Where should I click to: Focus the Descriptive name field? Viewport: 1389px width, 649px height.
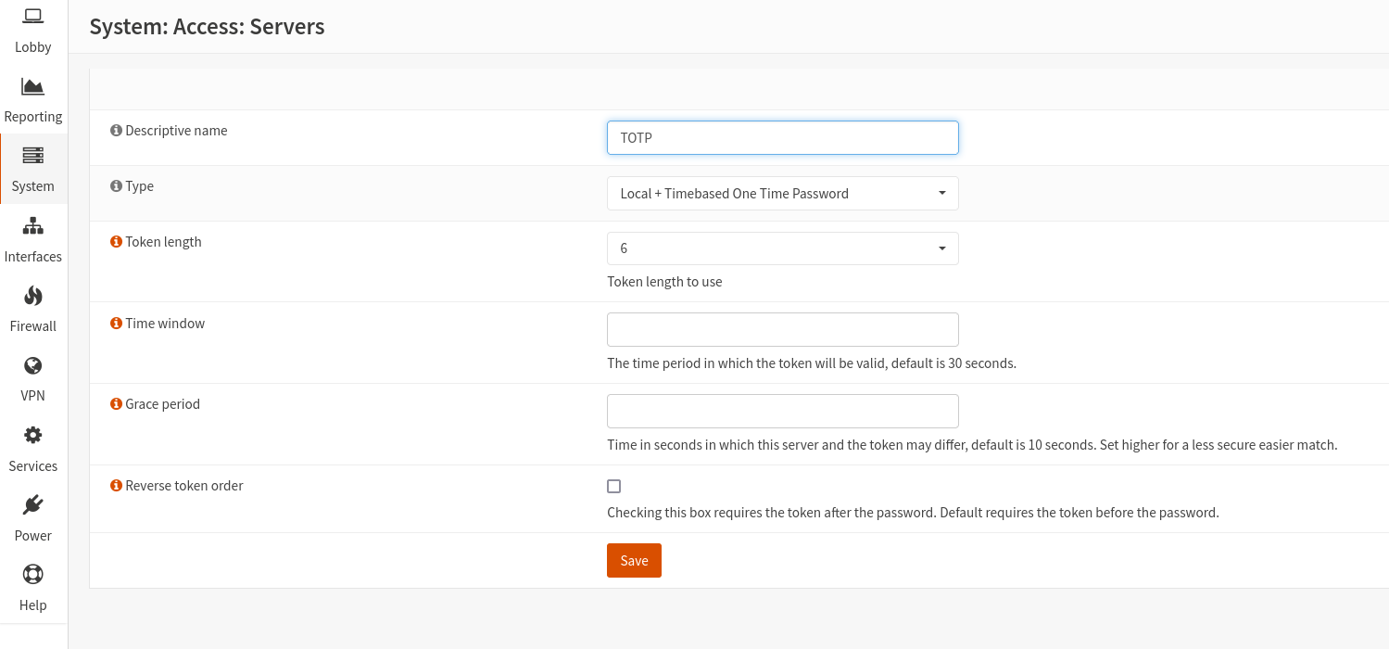[783, 138]
